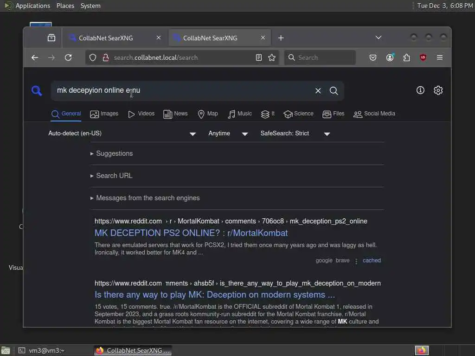Open the Anytime time range dropdown
475x356 pixels.
(228, 133)
